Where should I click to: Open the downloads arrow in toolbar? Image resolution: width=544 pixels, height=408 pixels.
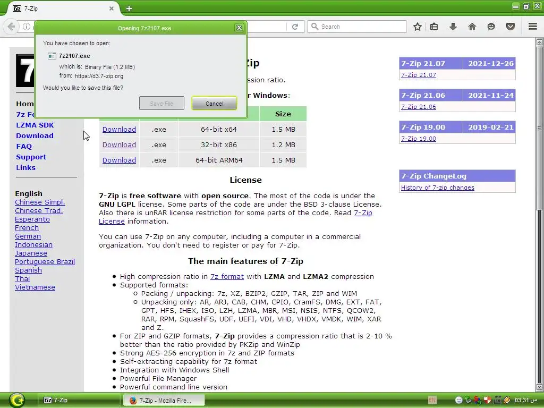point(453,27)
